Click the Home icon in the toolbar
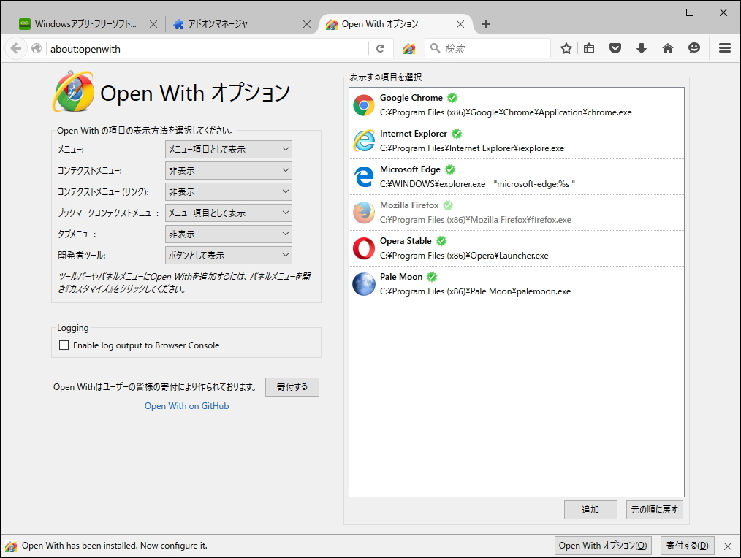 click(668, 48)
